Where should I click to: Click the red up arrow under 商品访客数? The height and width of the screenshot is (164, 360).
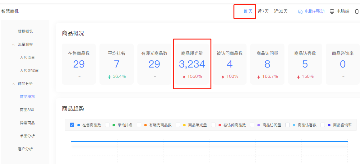[298, 77]
